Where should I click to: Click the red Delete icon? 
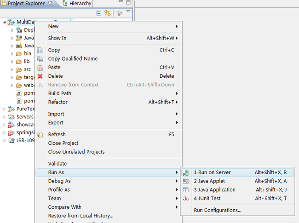40,76
